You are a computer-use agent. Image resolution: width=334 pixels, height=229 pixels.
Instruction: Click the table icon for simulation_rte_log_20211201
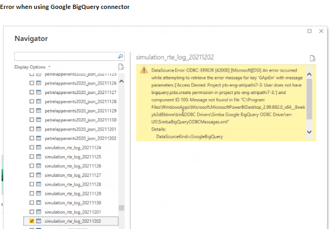[38, 212]
